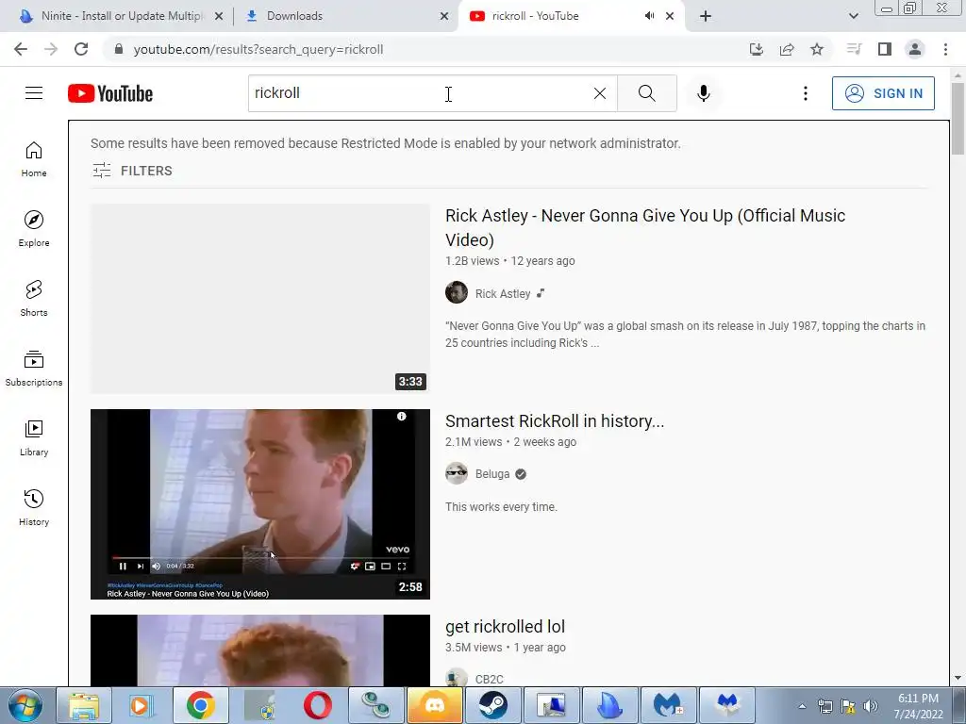
Task: Open Chrome's three-dot customize menu
Action: (x=945, y=49)
